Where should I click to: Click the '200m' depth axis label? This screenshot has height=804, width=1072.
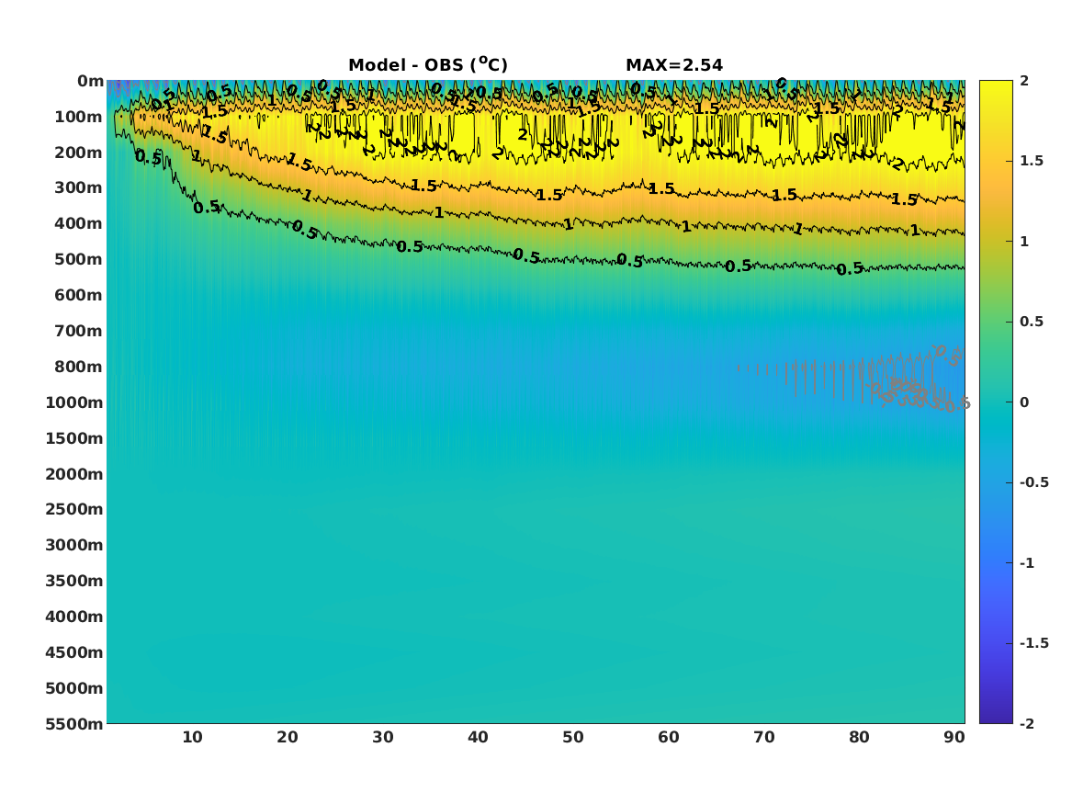pyautogui.click(x=79, y=153)
